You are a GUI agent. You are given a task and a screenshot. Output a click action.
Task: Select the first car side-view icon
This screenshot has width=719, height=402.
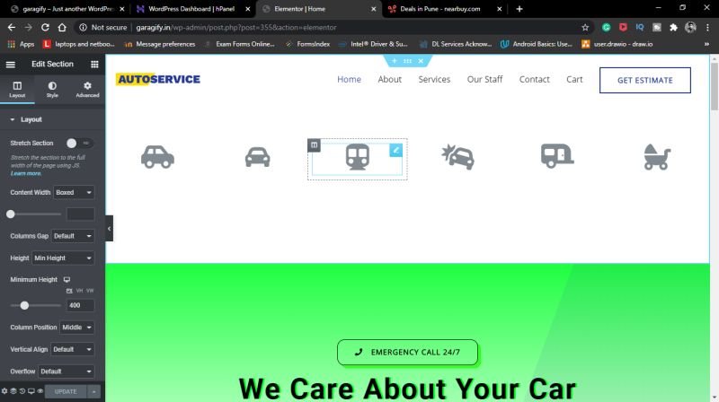click(x=157, y=157)
